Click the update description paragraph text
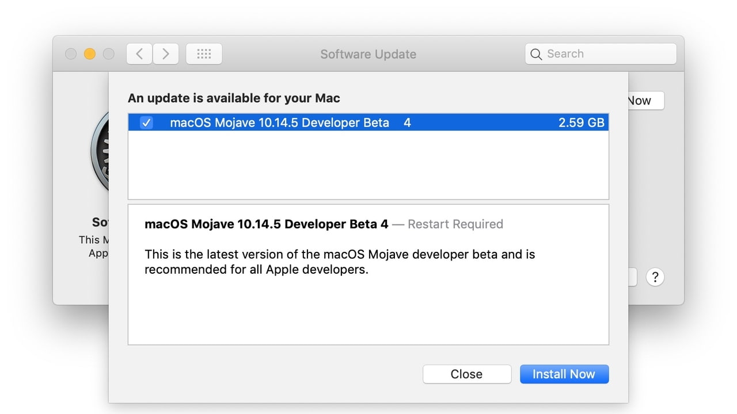The height and width of the screenshot is (414, 737). coord(340,262)
